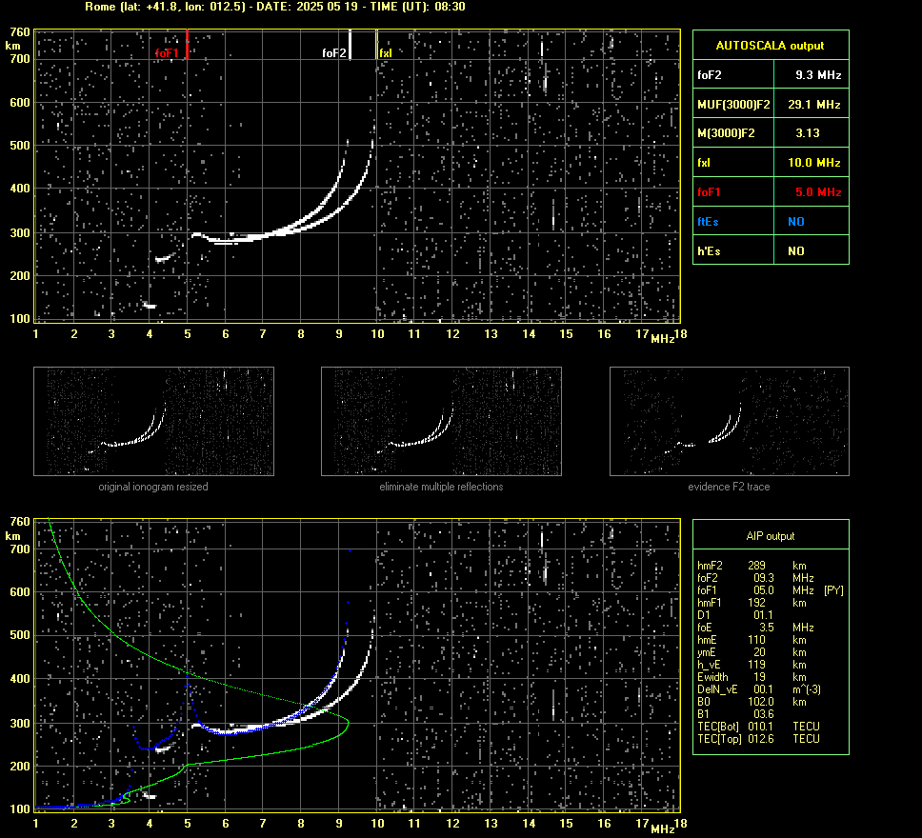
Task: Click the blue ftEs value NO
Action: (x=796, y=222)
